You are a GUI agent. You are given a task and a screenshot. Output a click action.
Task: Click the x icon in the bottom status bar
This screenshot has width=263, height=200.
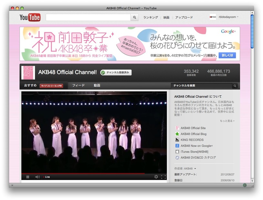[x=12, y=185]
